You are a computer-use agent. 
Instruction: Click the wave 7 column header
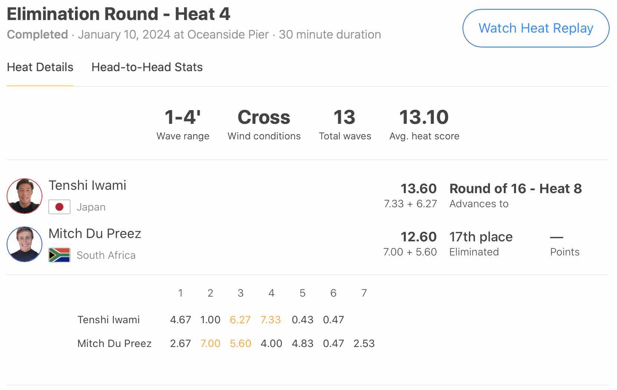click(x=364, y=293)
